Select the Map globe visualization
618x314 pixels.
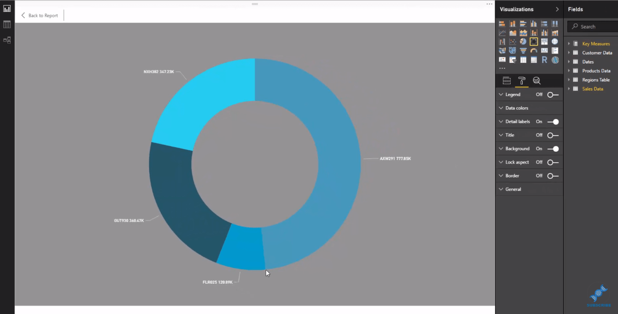(x=555, y=42)
